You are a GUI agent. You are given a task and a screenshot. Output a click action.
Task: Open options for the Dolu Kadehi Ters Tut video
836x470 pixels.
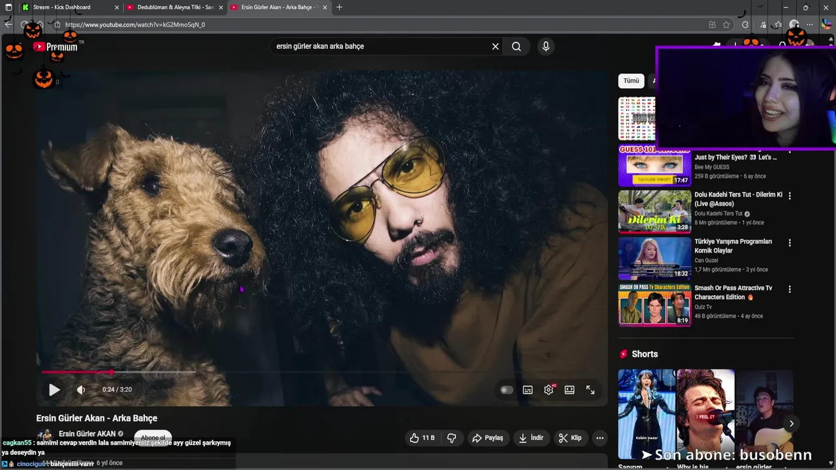click(x=790, y=196)
